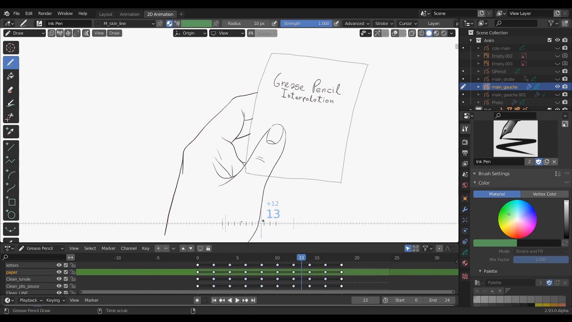This screenshot has width=572, height=322.
Task: Open the Output properties tab
Action: click(x=465, y=153)
